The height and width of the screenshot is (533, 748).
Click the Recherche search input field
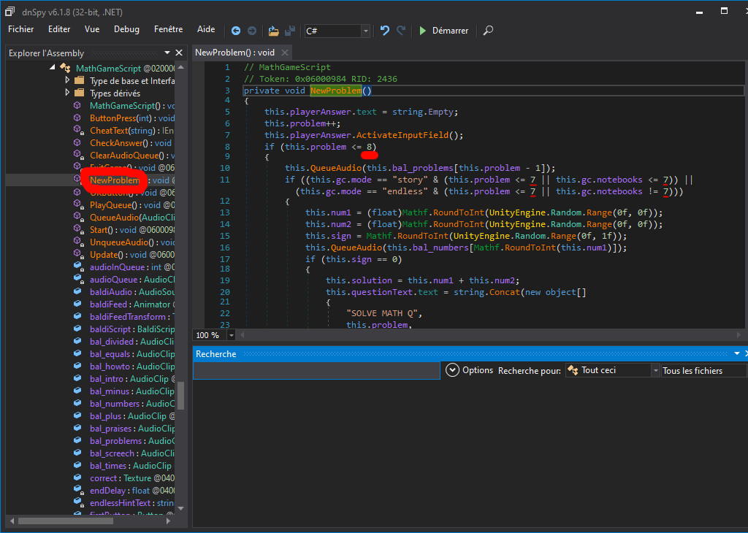[316, 370]
